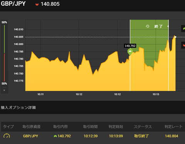Image resolution: width=185 pixels, height=144 pixels.
Task: Click the green portion of sentiment bar
Action: [4, 39]
